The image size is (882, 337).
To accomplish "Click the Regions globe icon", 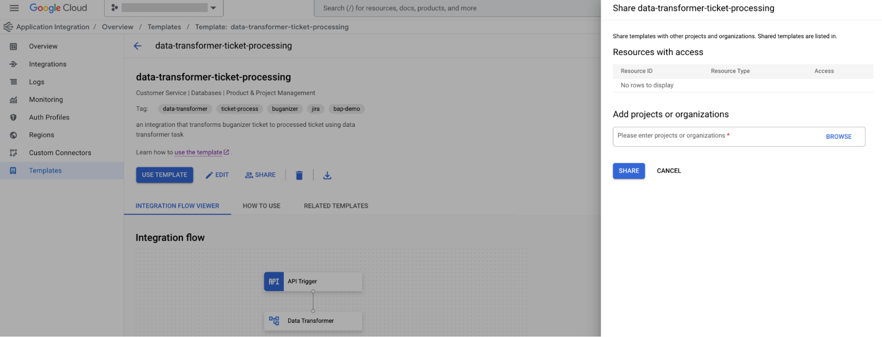I will (x=14, y=135).
